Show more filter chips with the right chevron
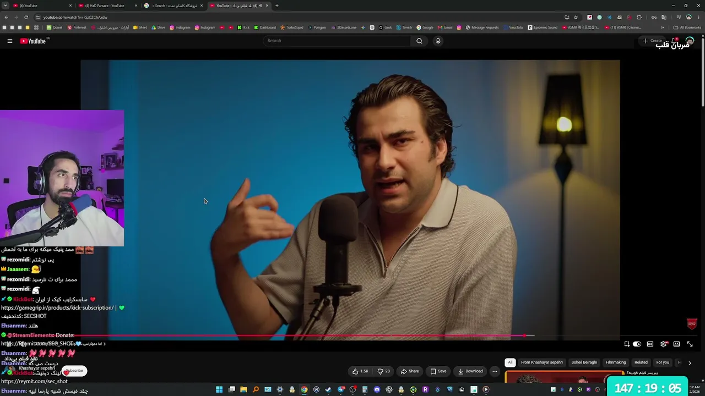 pos(690,363)
